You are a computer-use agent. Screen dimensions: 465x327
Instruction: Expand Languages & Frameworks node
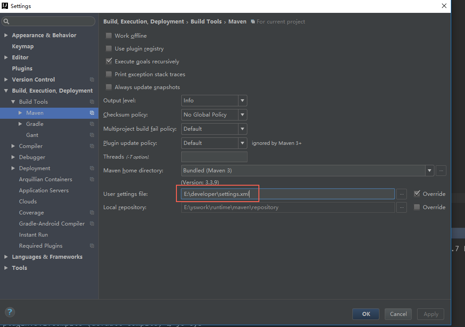pyautogui.click(x=6, y=257)
